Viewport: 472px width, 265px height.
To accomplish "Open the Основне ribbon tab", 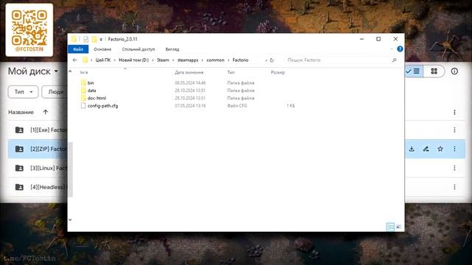I will (x=103, y=49).
